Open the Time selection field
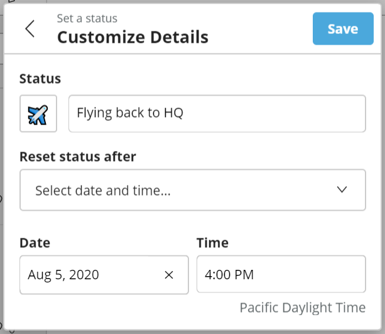Viewport: 385px width, 334px height. (281, 275)
